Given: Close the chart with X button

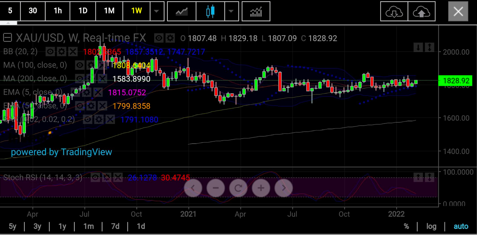Looking at the screenshot, I should tap(458, 11).
